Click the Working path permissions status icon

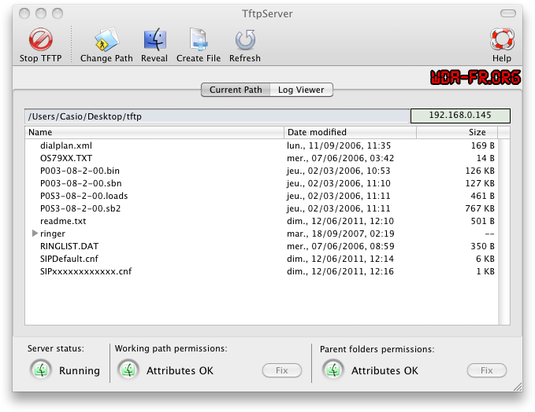[128, 370]
